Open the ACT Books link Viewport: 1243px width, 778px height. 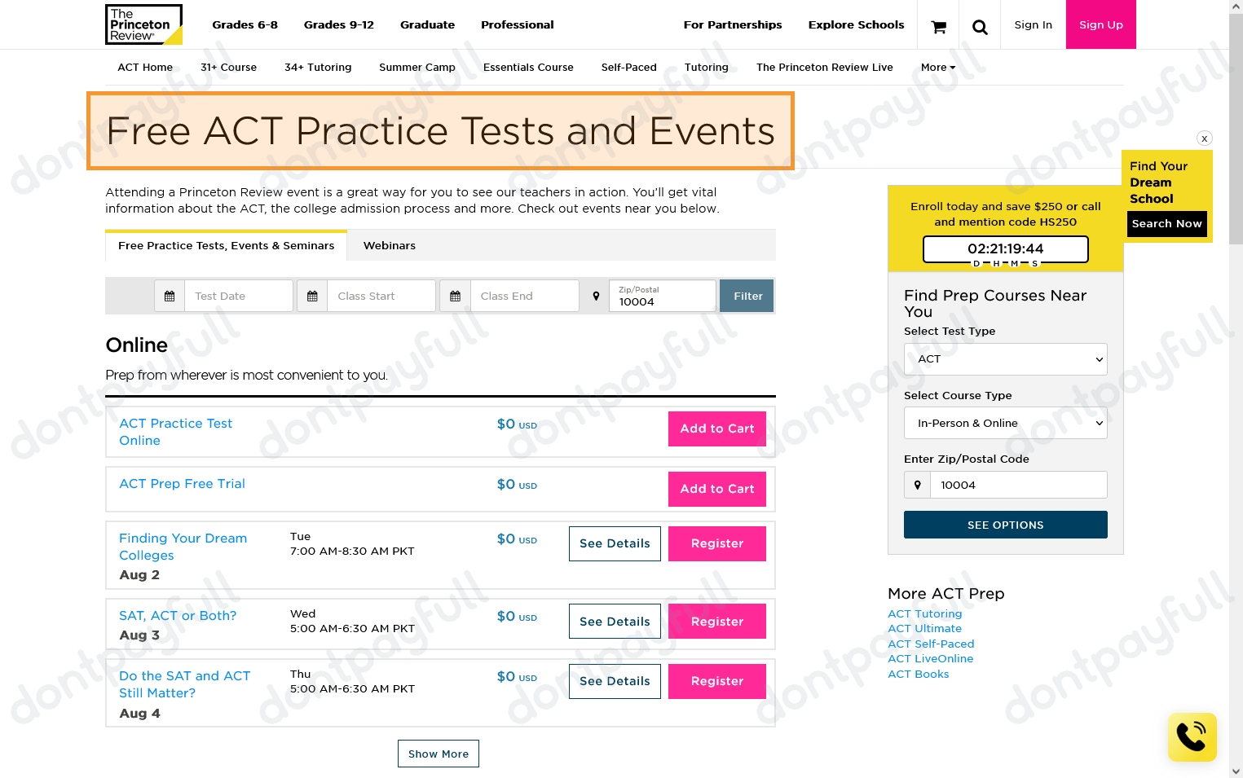918,674
